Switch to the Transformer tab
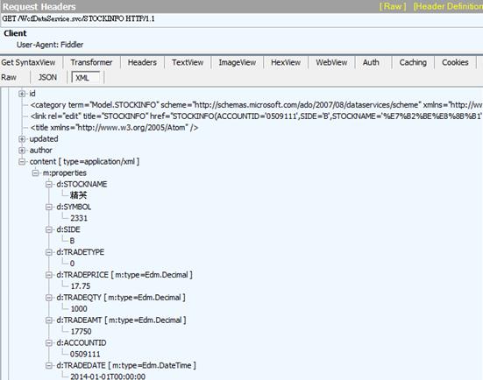This screenshot has height=380, width=483. (x=91, y=62)
